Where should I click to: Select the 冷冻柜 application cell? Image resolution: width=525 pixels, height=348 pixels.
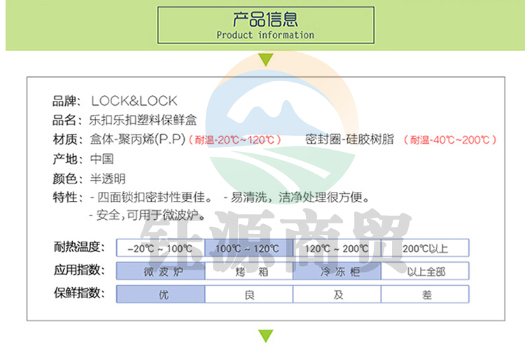tap(337, 271)
